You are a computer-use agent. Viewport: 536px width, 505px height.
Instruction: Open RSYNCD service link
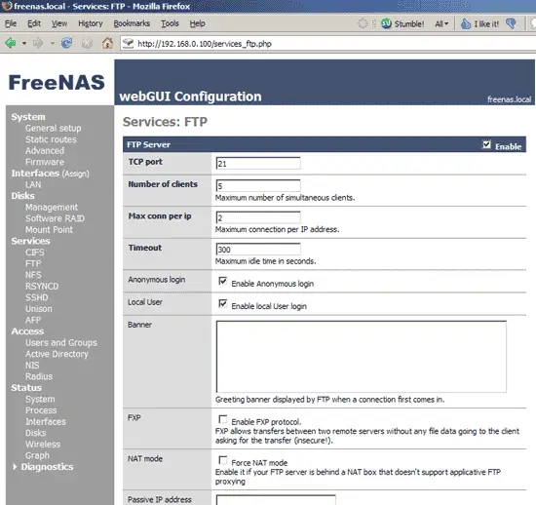click(x=42, y=287)
